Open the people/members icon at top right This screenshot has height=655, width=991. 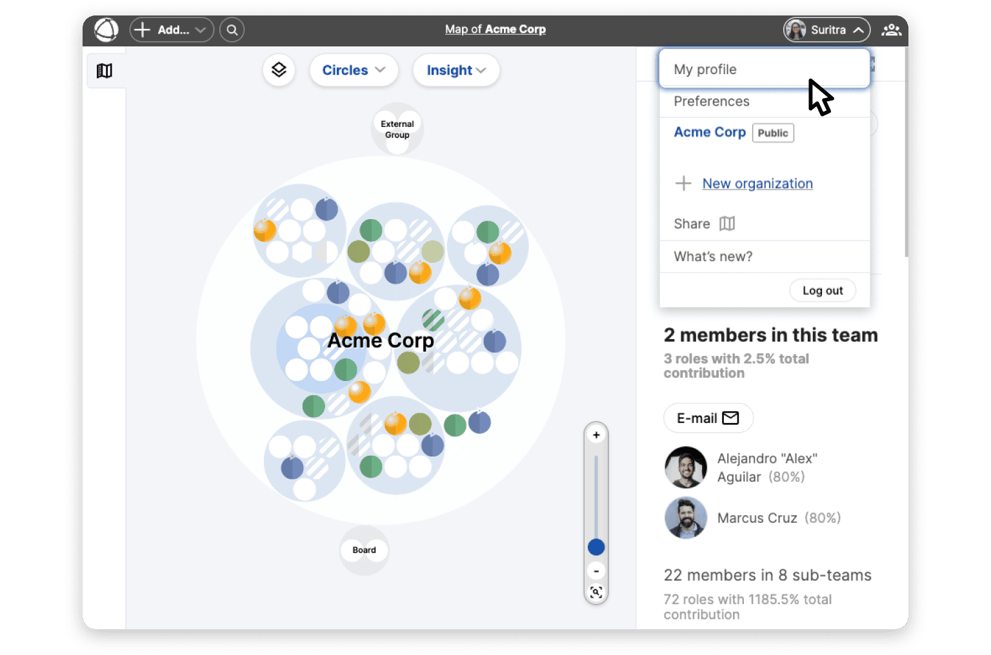(891, 30)
